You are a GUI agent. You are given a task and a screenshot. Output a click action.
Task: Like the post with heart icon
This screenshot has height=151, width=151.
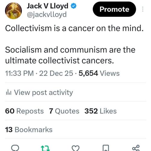75,148
